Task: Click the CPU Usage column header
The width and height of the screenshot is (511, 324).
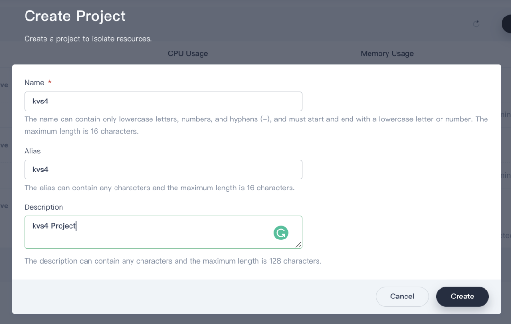Action: [188, 54]
